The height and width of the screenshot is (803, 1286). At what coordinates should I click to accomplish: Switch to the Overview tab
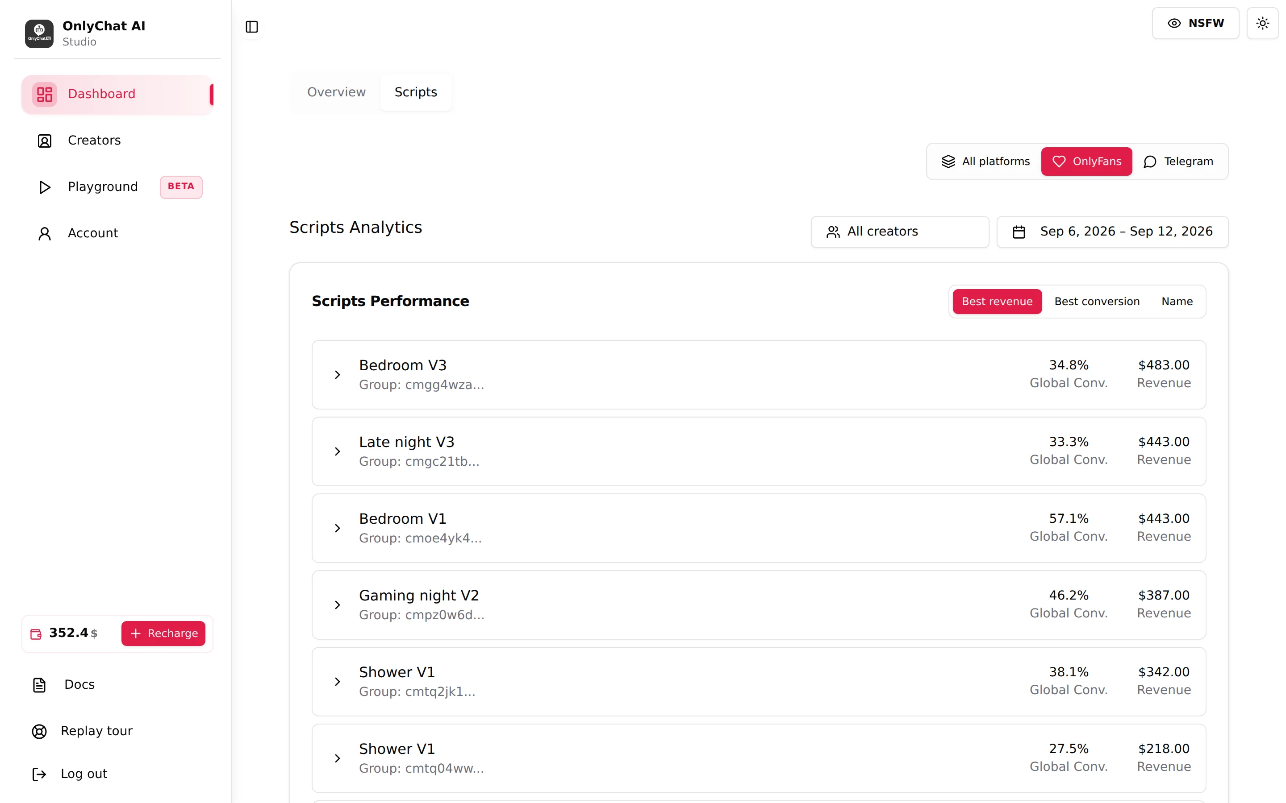pos(336,92)
